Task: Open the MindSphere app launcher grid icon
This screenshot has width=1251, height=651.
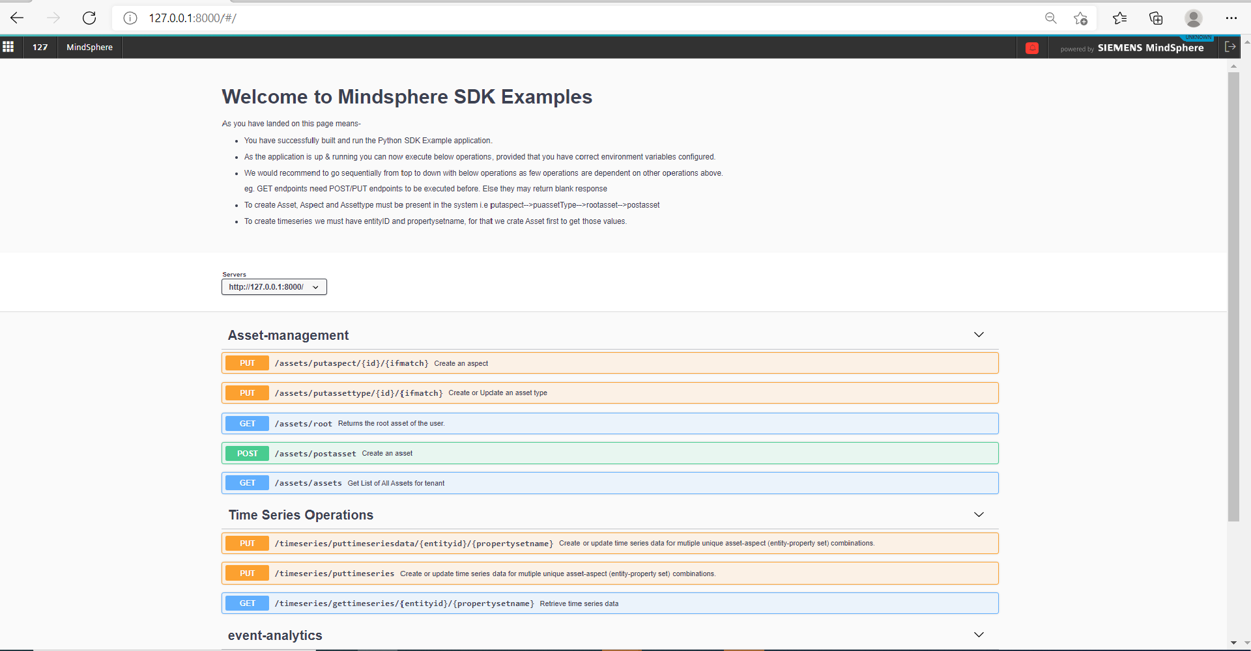Action: point(8,47)
